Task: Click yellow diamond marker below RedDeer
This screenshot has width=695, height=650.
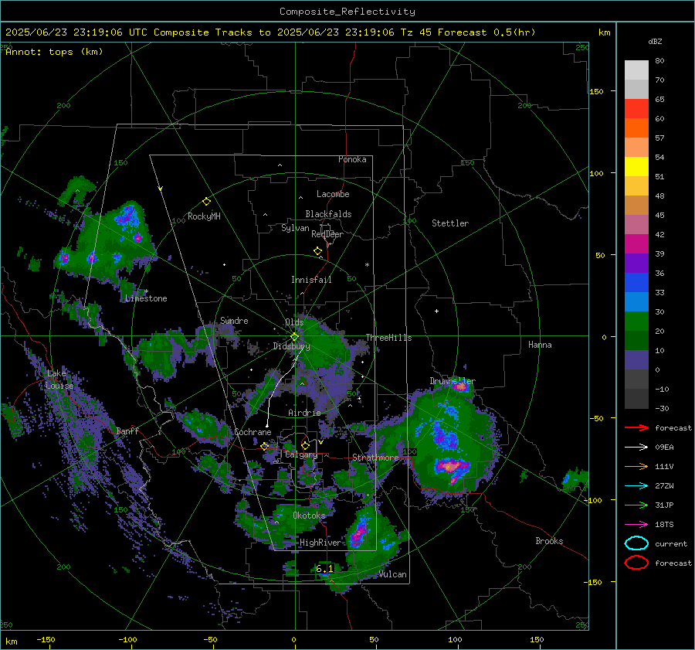Action: tap(317, 251)
